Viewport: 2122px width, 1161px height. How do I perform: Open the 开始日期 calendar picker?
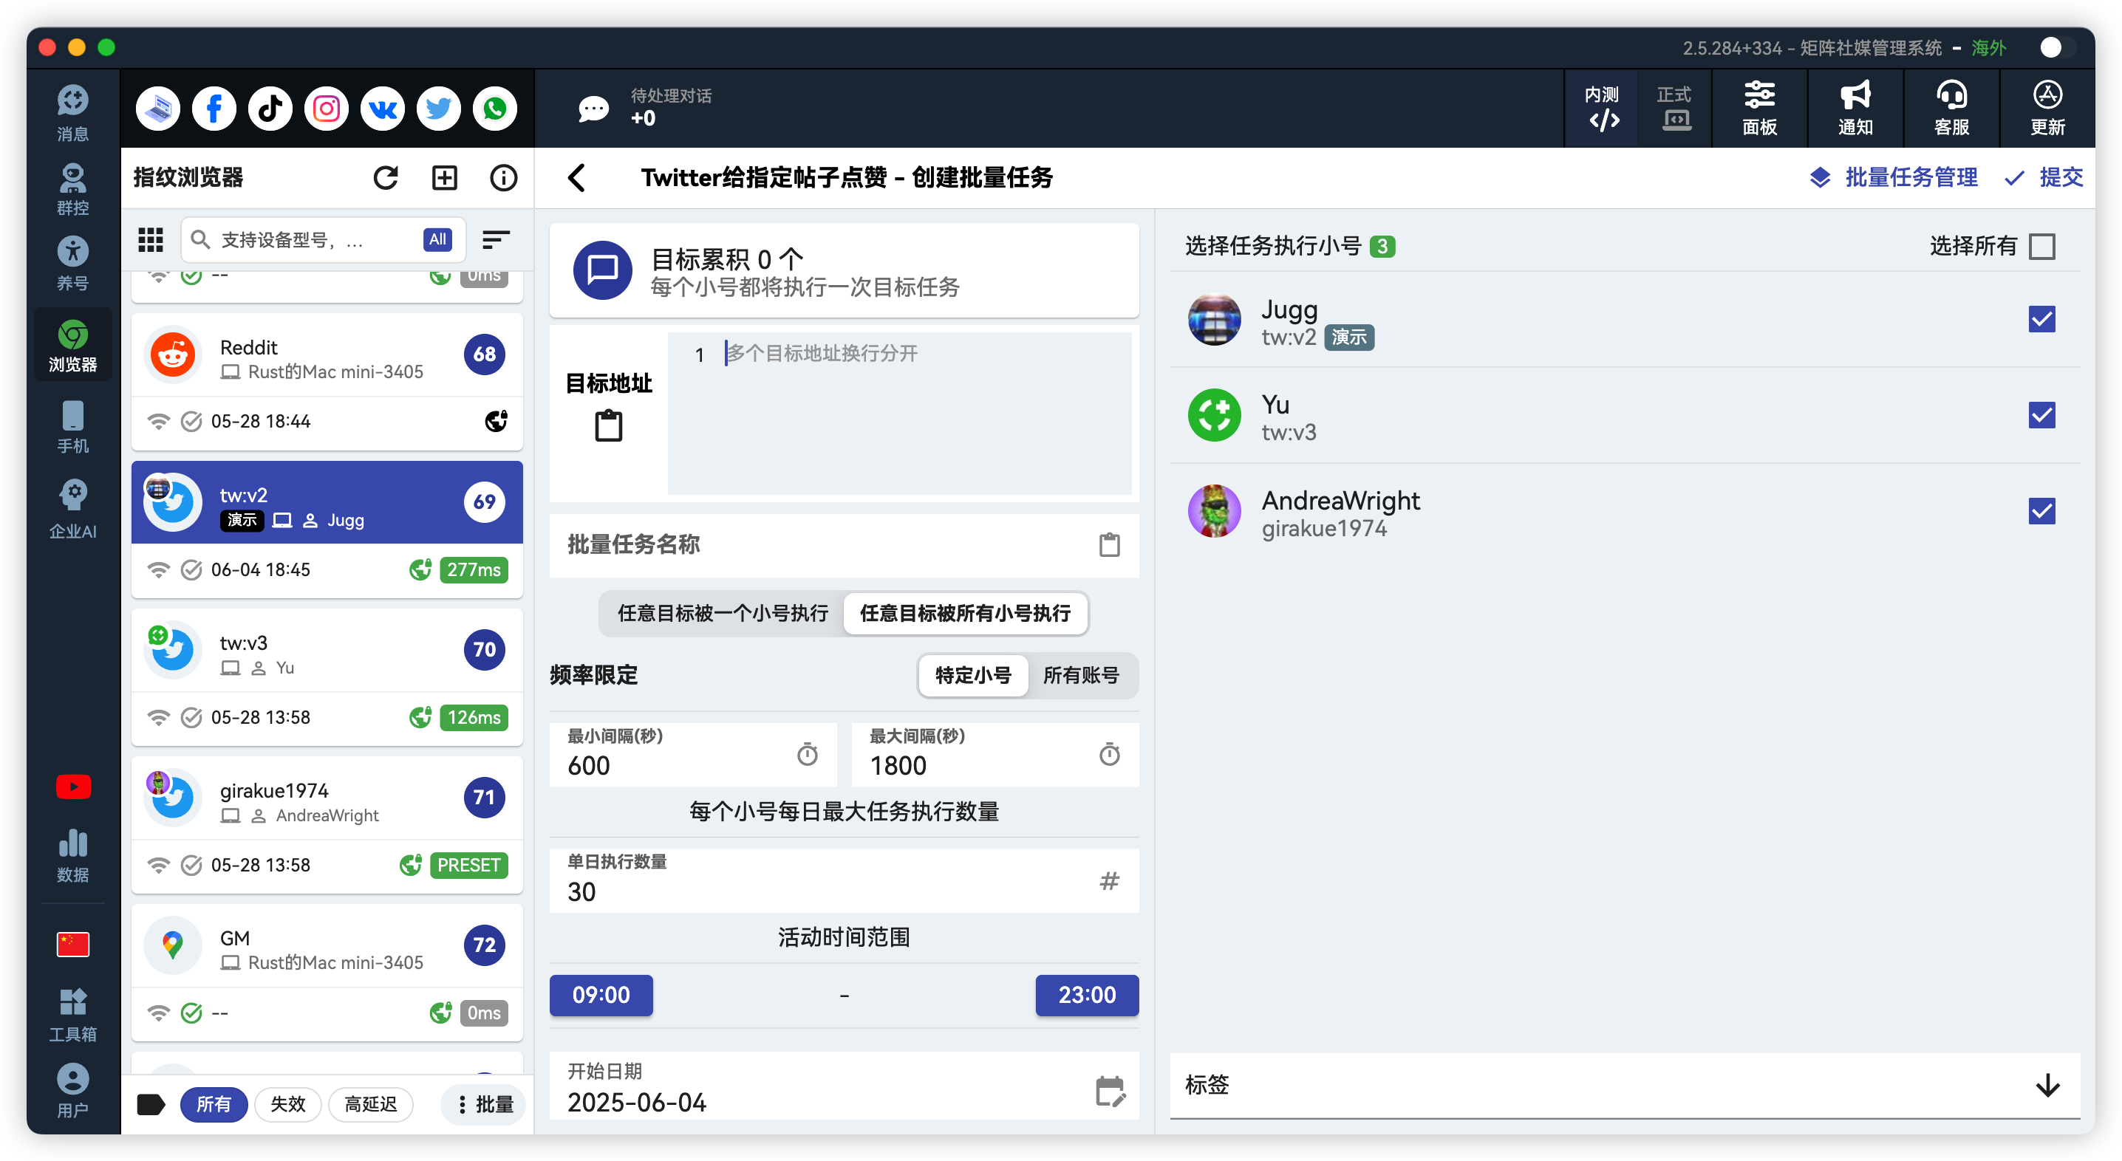pyautogui.click(x=1110, y=1090)
